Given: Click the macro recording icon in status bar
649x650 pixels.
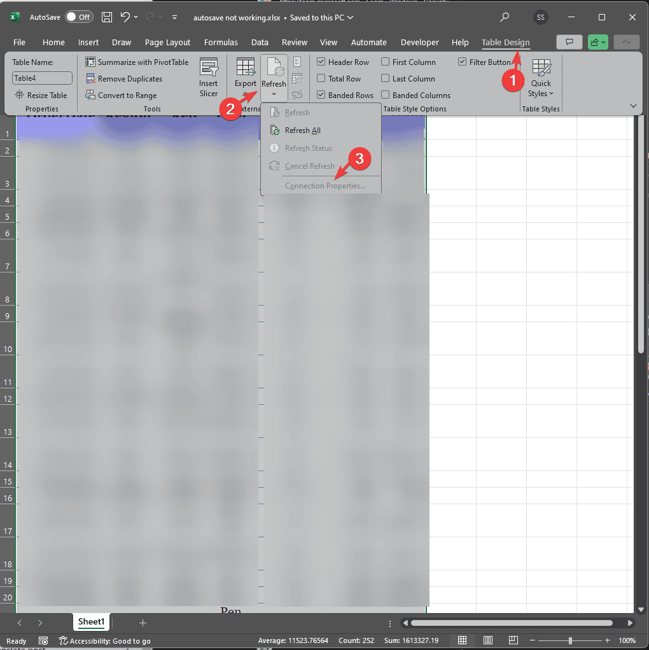Looking at the screenshot, I should [x=43, y=641].
